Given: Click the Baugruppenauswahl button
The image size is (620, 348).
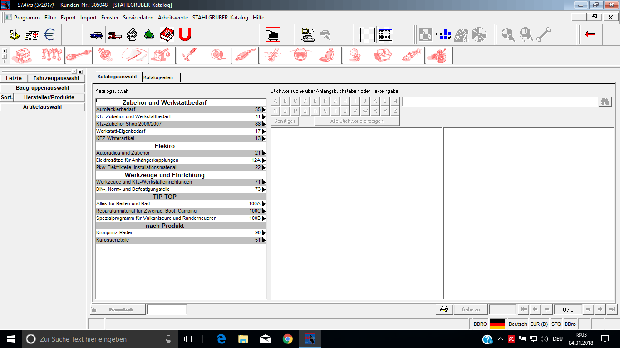Looking at the screenshot, I should 43,88.
